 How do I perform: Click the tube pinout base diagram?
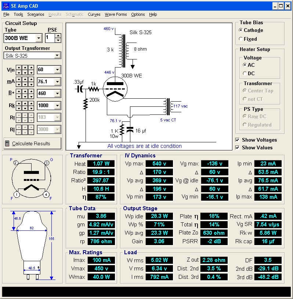click(31, 179)
